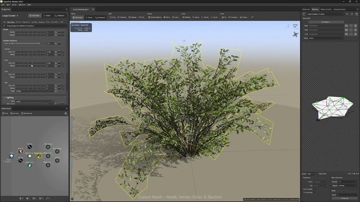Click the add mesh plus icon
Screen dimensions: 360x202
point(352,14)
